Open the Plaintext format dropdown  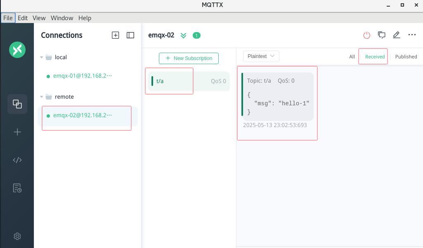(261, 56)
